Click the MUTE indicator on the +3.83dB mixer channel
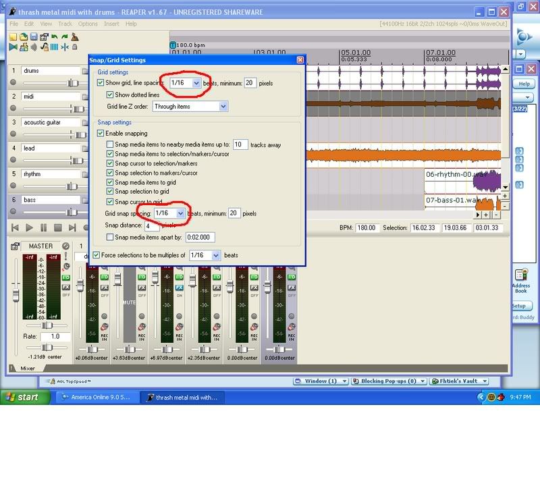540x492 pixels. [130, 302]
